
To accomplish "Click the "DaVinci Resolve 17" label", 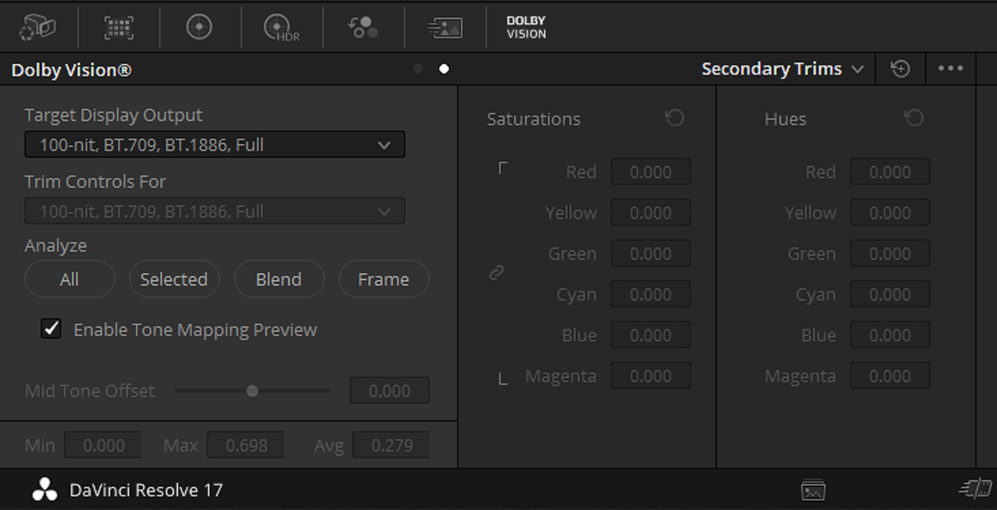I will point(146,491).
